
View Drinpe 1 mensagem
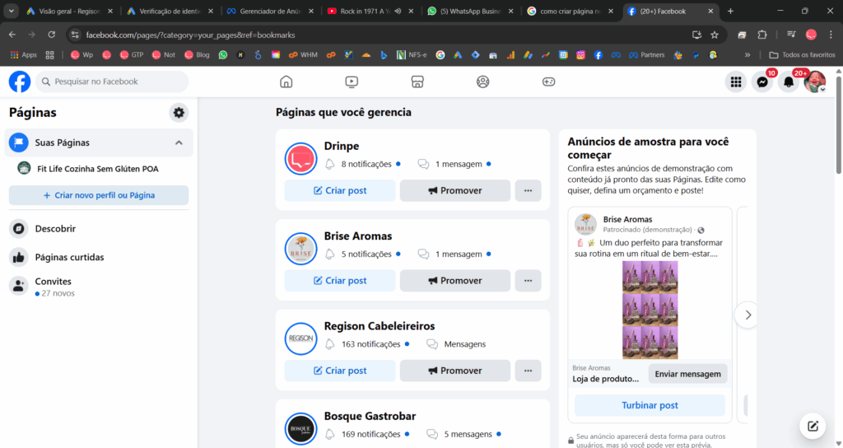(x=454, y=164)
